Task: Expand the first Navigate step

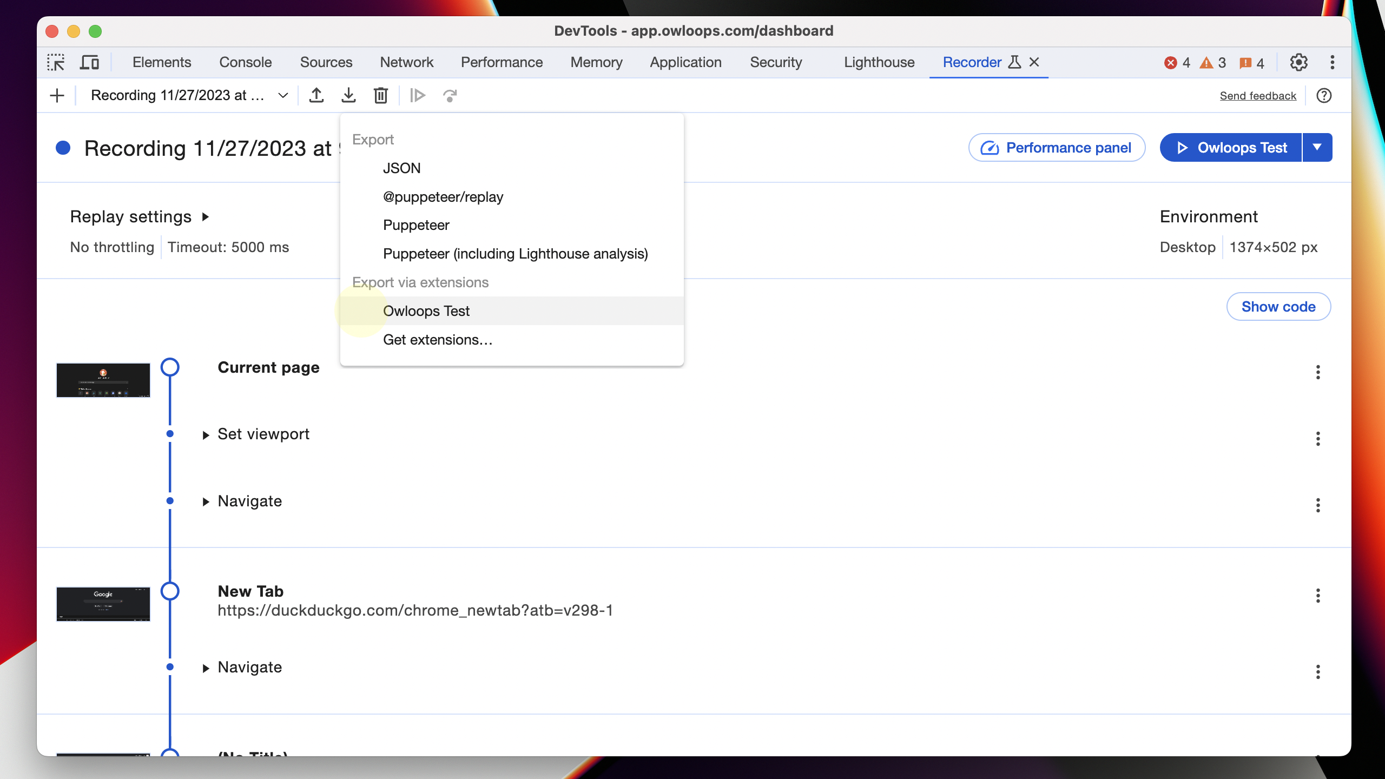Action: click(x=206, y=502)
